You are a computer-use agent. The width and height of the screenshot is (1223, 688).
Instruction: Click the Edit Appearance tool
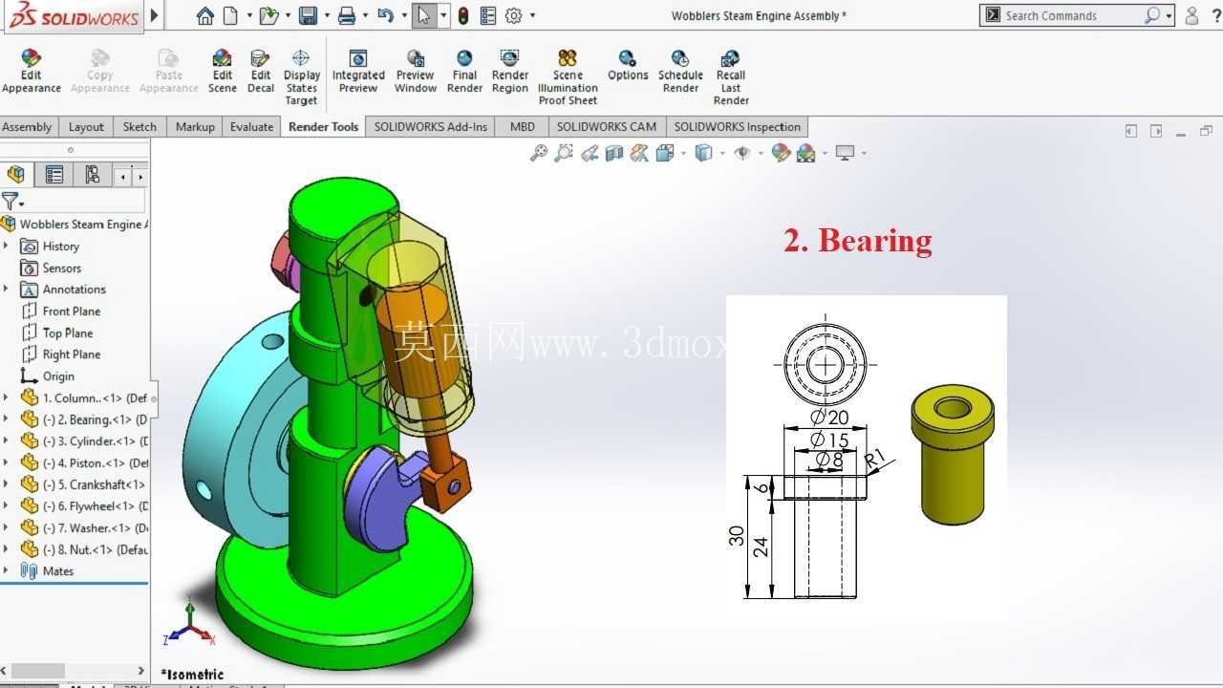click(32, 72)
